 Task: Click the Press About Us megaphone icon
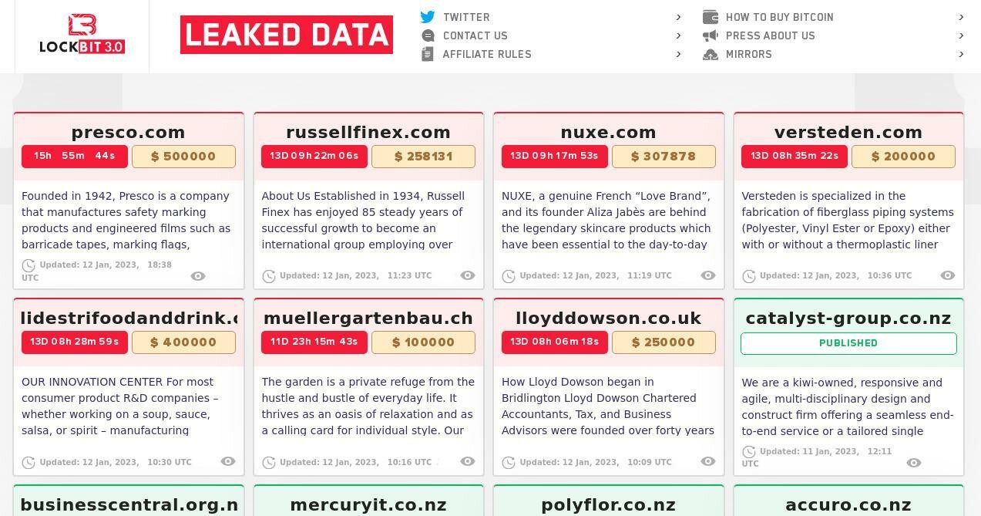(x=711, y=35)
